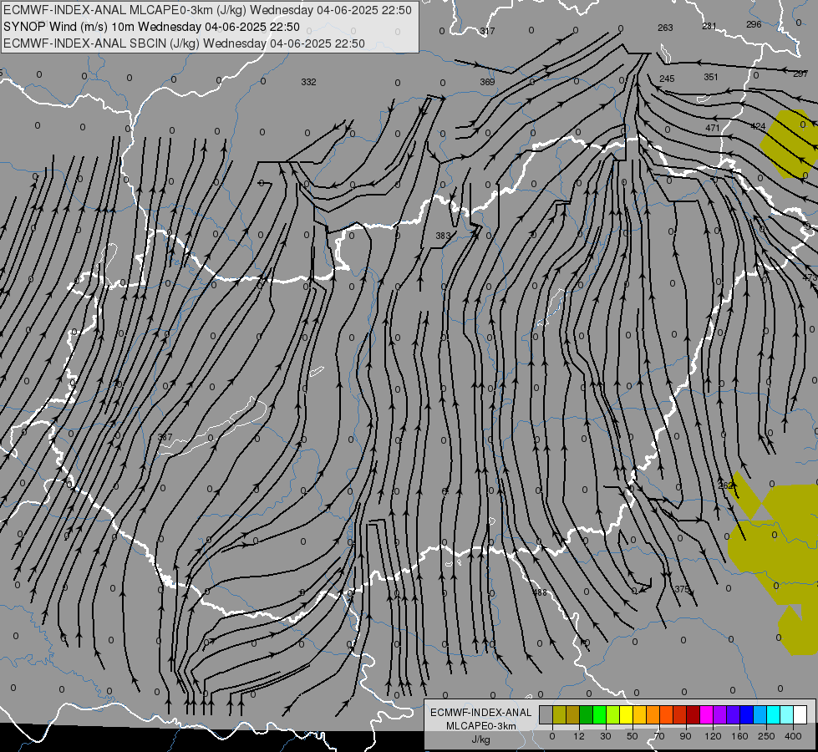This screenshot has height=752, width=818.
Task: Click the SBCIN title line
Action: click(x=184, y=43)
